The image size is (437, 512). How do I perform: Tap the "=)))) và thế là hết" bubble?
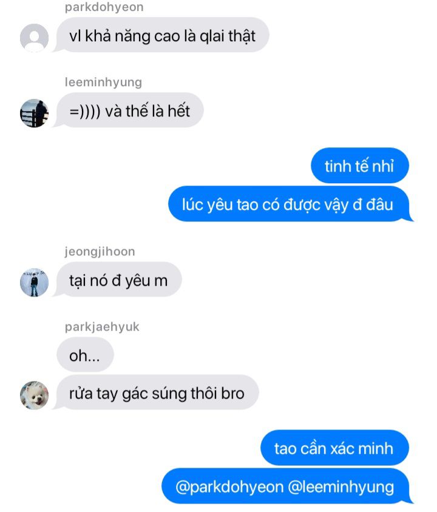point(130,110)
